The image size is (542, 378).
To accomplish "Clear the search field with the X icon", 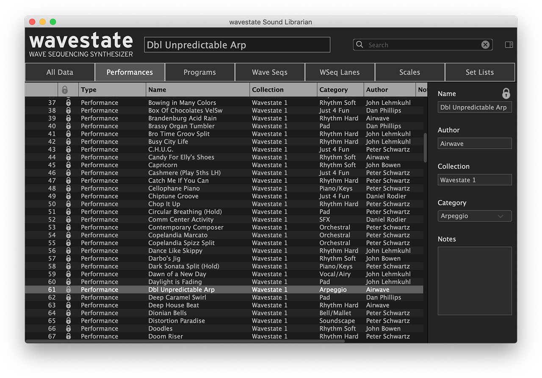I will click(486, 45).
